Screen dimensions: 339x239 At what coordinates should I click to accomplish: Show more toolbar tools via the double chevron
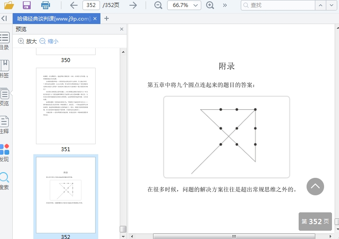[225, 5]
